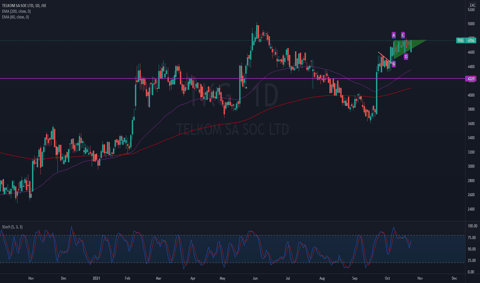This screenshot has height=283, width=480.
Task: Click the Stoch (5, 3, 3) indicator label
Action: [12, 227]
